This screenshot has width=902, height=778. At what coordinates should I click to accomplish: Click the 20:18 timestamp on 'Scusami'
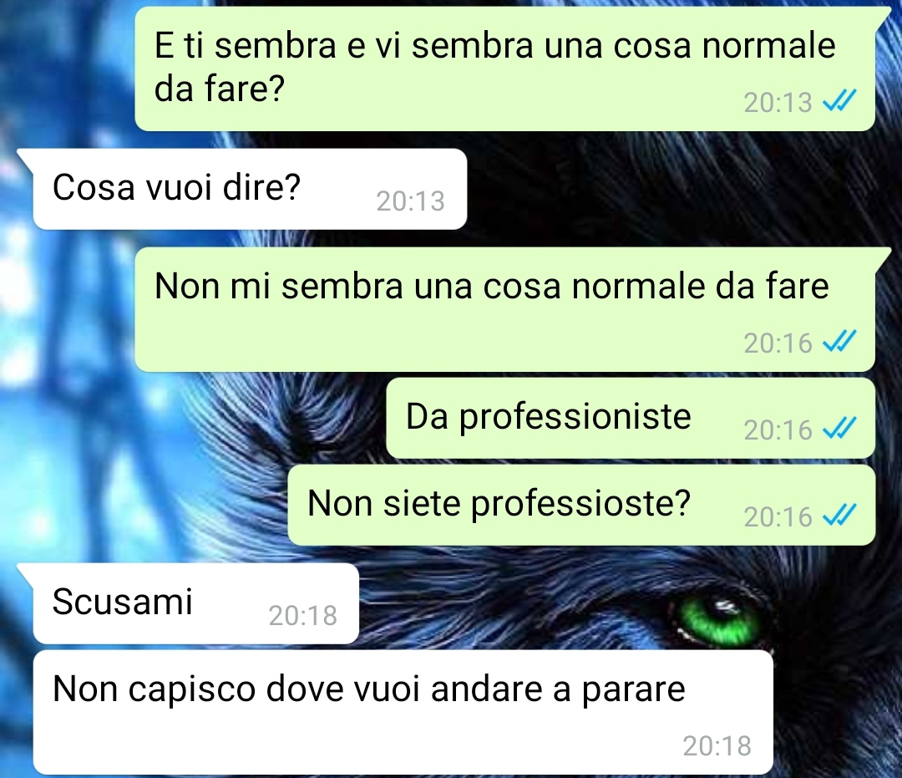click(302, 616)
